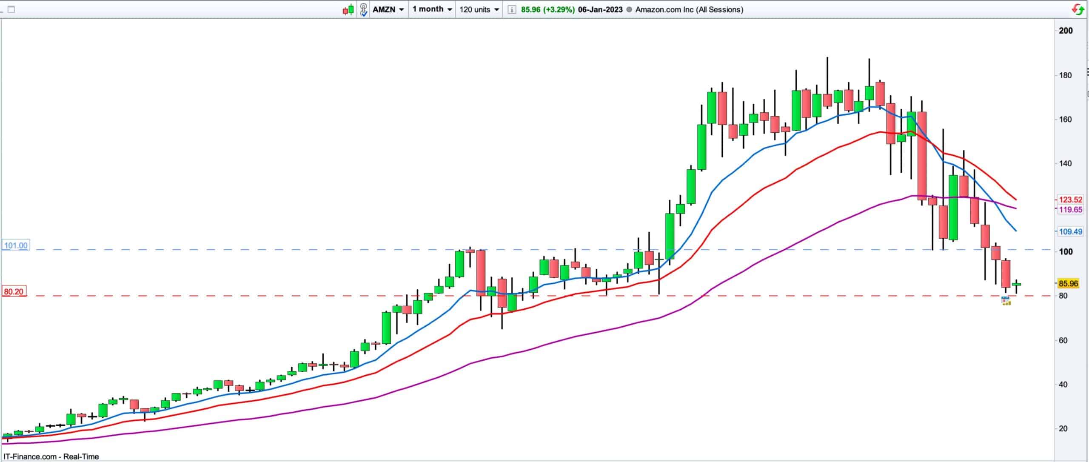The width and height of the screenshot is (1089, 462).
Task: Click the 85.96 (+3.29%) price quote
Action: (547, 9)
